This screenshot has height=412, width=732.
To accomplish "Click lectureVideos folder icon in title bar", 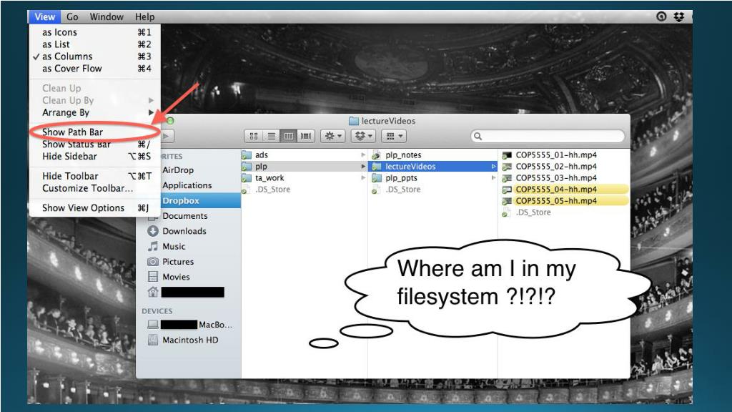I will coord(354,121).
